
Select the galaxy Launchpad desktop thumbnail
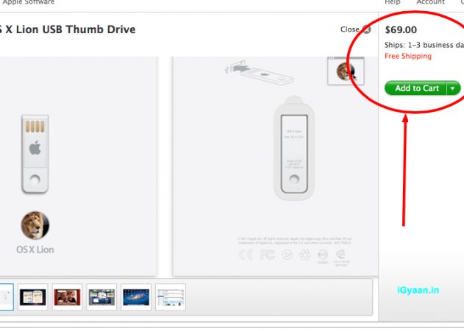tap(136, 297)
